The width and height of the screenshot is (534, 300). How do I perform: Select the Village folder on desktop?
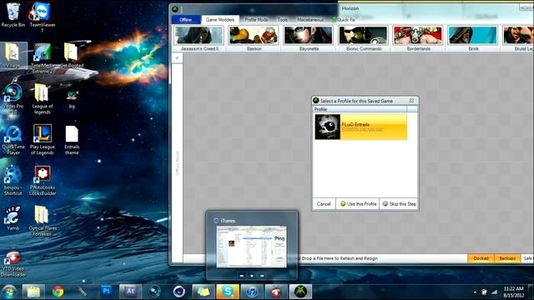point(13,55)
